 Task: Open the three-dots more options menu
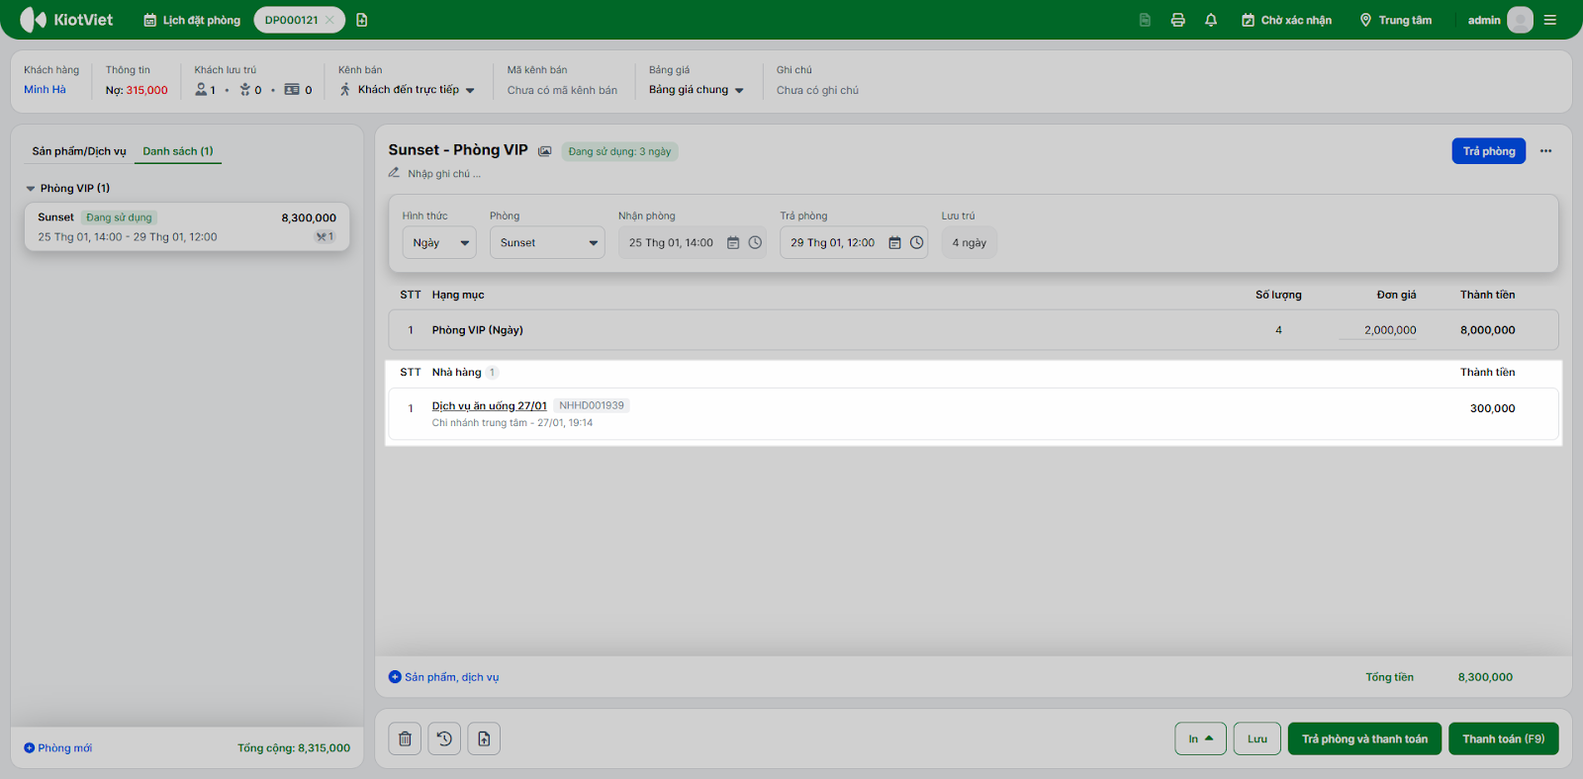(x=1545, y=151)
